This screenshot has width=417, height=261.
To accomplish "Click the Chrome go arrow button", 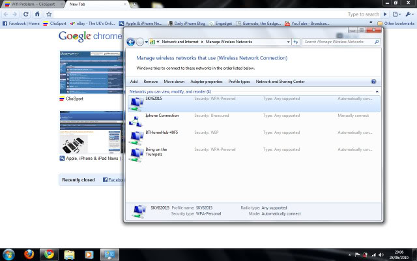I will pyautogui.click(x=385, y=14).
